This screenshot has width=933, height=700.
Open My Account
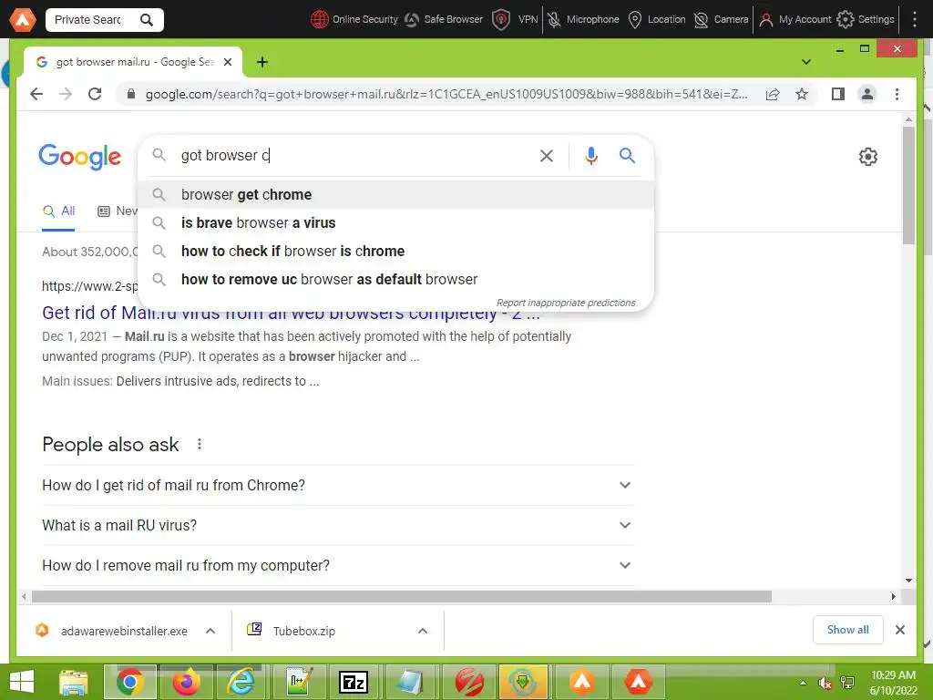pyautogui.click(x=795, y=20)
